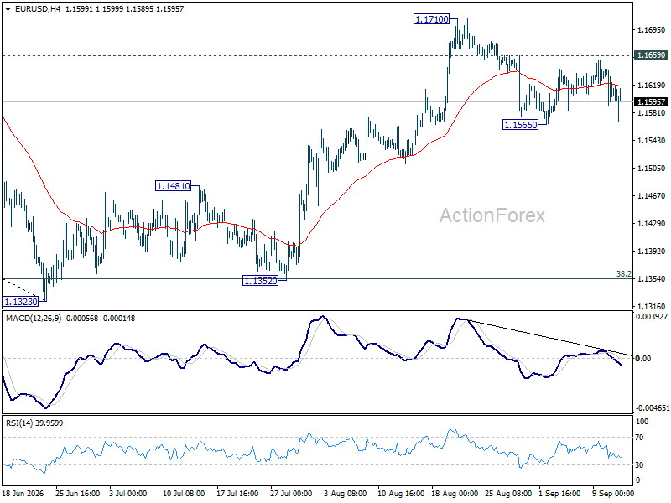The image size is (671, 503).
Task: Click the 18 Aug 00:00 date on the time axis
Action: click(455, 494)
